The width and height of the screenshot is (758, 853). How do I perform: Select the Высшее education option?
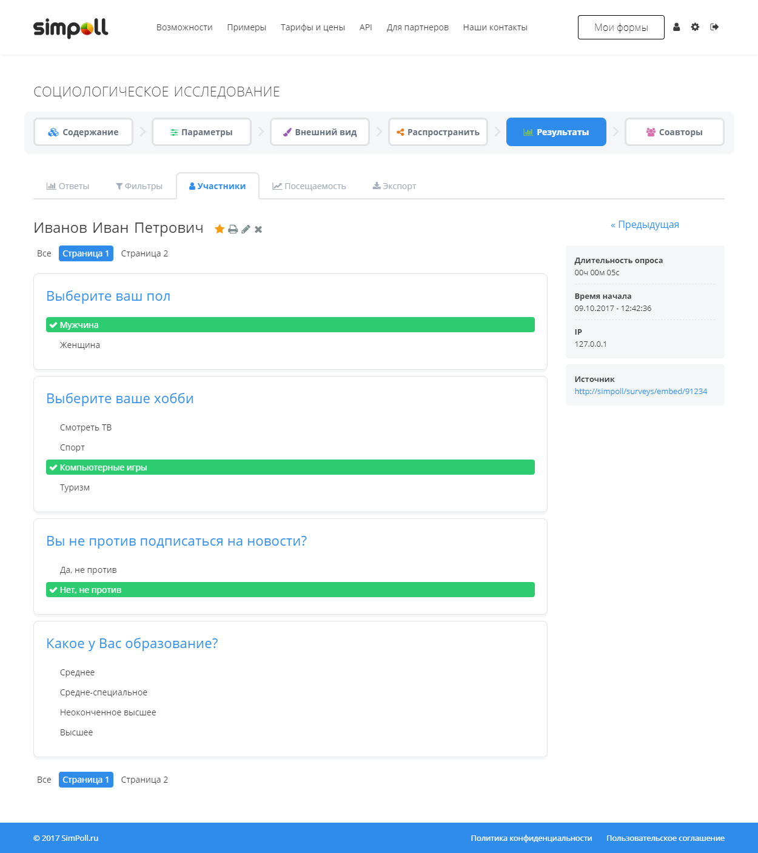coord(76,732)
